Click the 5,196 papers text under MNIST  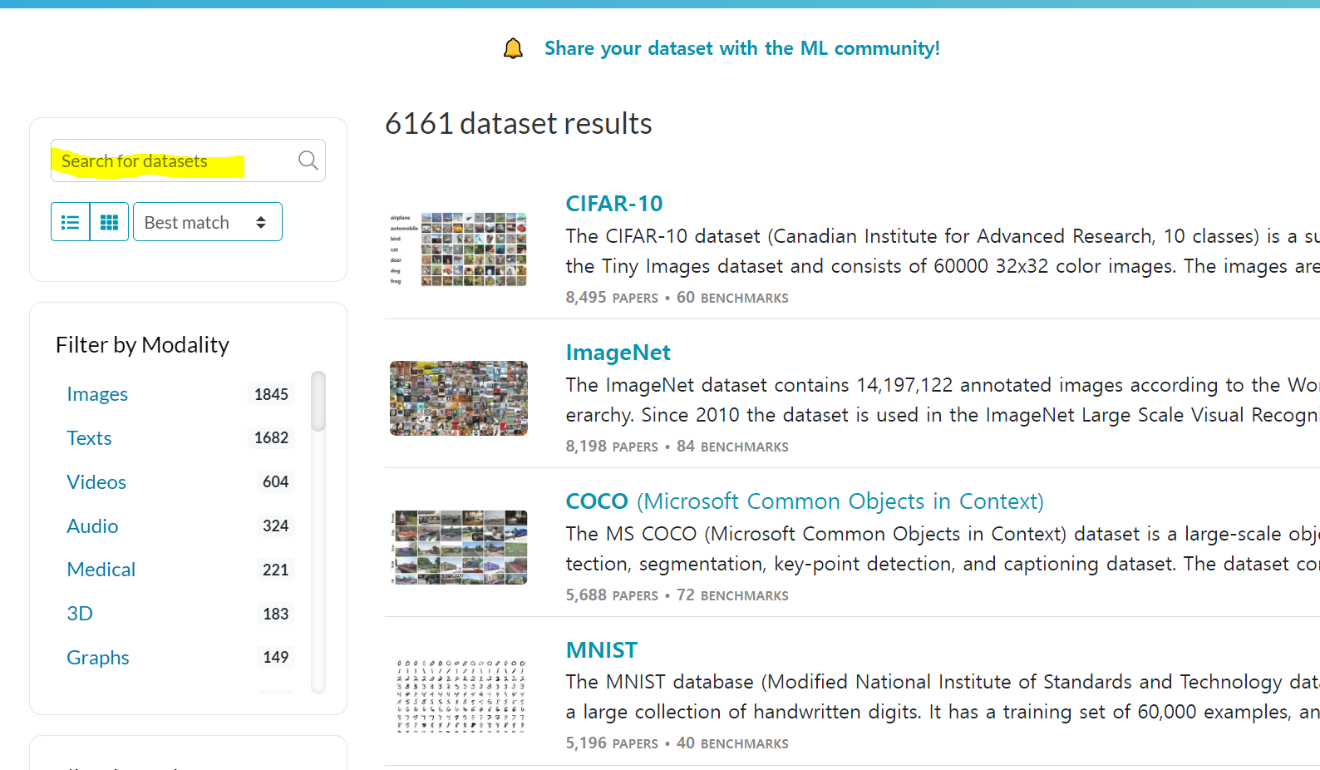tap(612, 743)
